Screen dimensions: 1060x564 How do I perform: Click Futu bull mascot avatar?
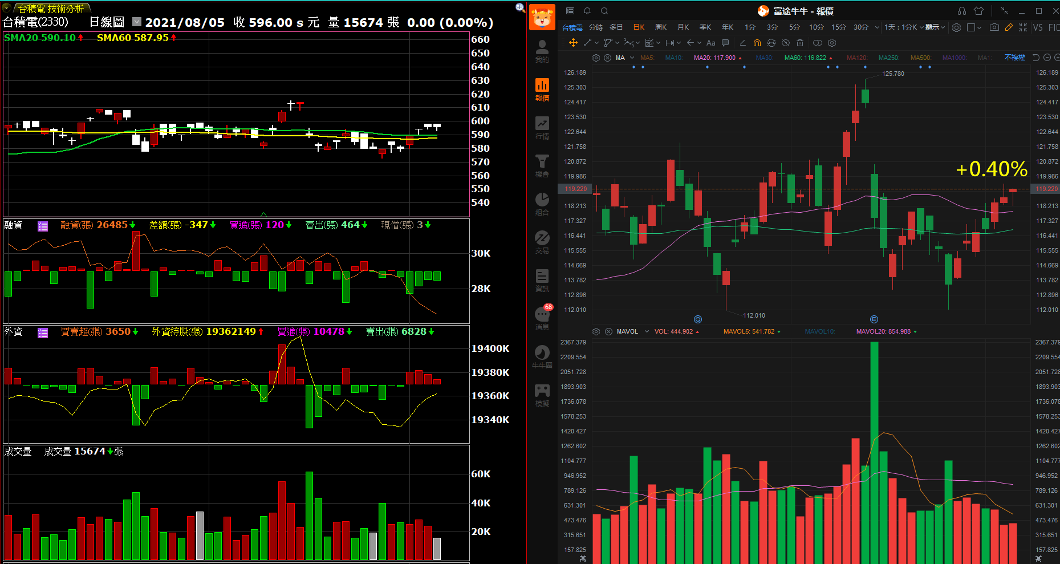point(542,17)
